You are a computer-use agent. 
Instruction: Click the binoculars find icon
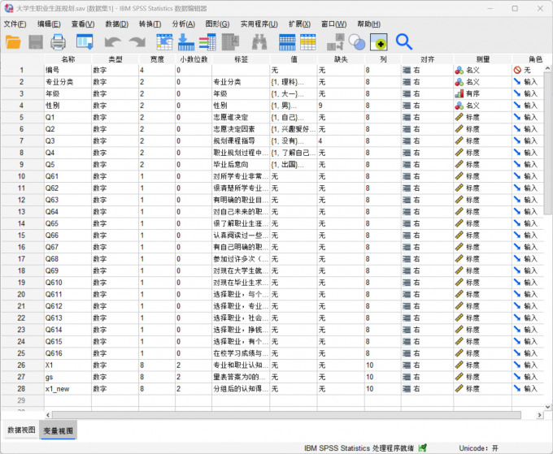[x=260, y=41]
